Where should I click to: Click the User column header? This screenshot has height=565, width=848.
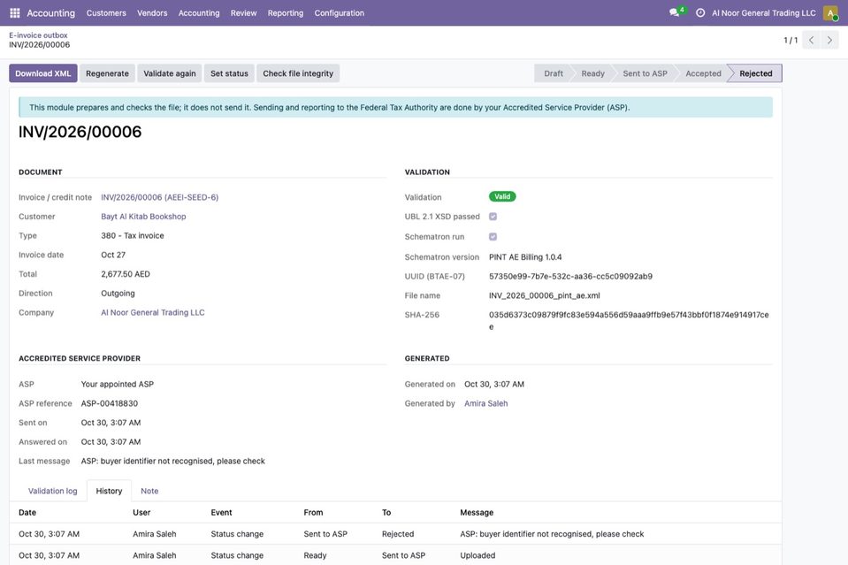141,513
